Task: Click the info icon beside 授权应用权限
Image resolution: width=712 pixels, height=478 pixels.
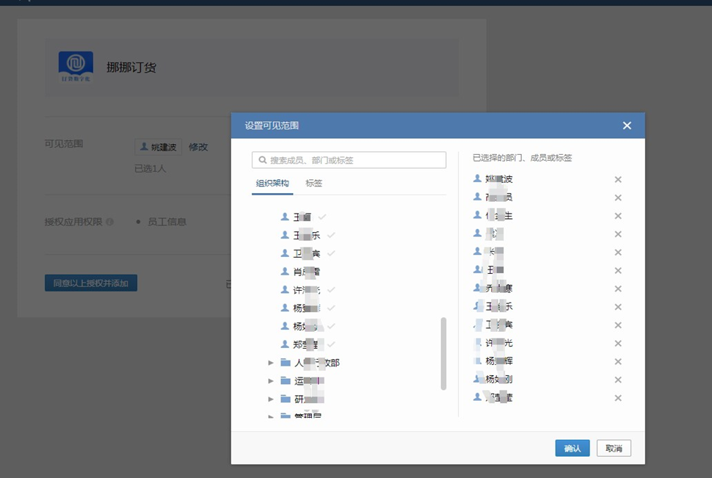Action: coord(109,222)
